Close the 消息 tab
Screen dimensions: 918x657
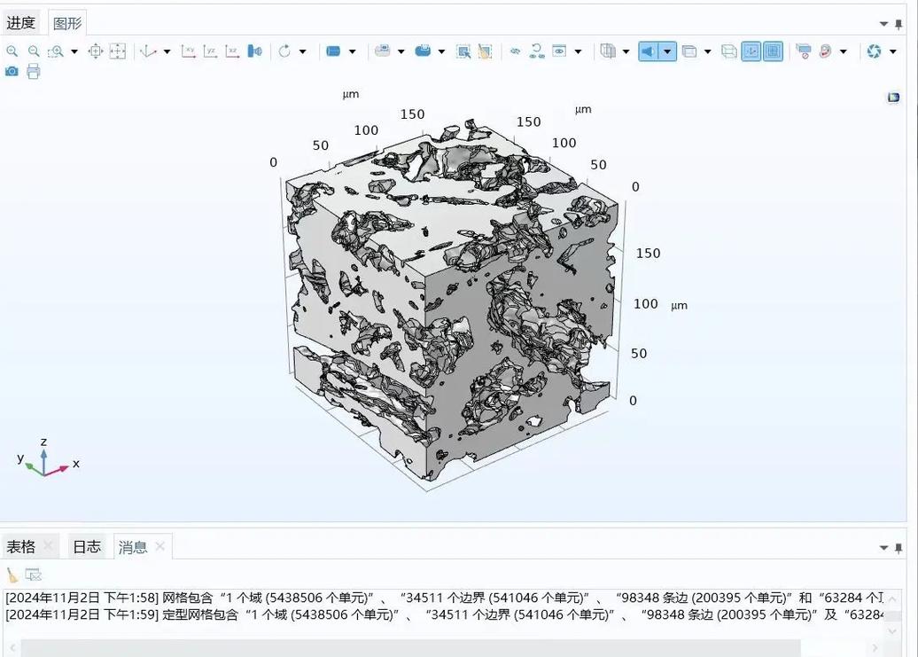click(159, 547)
